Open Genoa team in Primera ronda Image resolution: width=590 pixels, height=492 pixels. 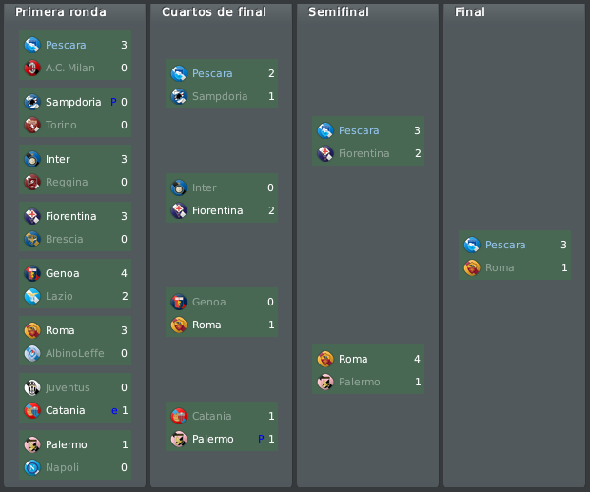coord(63,273)
